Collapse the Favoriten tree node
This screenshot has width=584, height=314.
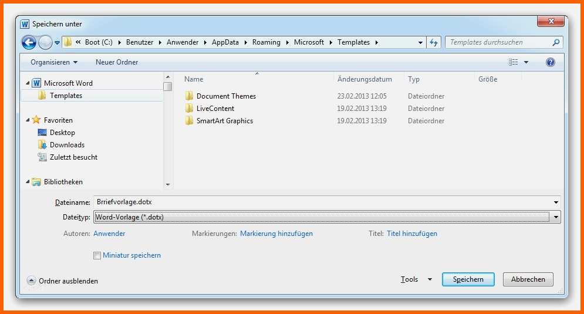(x=28, y=120)
